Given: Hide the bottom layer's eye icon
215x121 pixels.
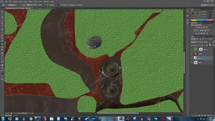Looking at the screenshot, I should point(192,63).
